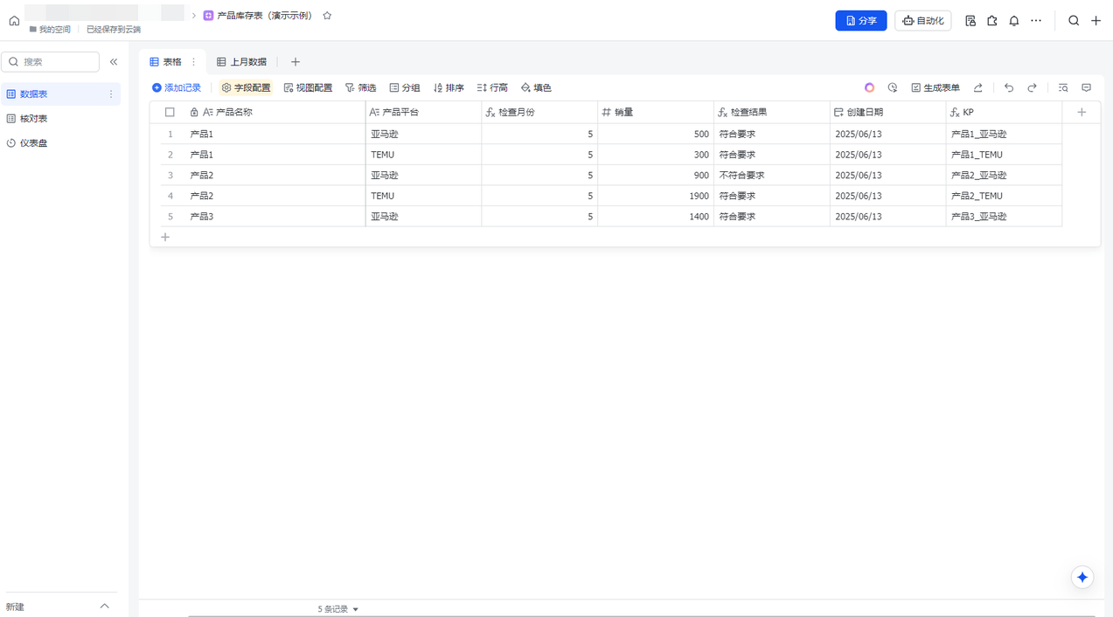Click the star to favorite this document
The image size is (1113, 617).
coord(327,16)
